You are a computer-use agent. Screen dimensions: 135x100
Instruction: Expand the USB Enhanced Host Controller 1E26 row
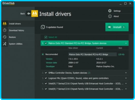coord(126,89)
